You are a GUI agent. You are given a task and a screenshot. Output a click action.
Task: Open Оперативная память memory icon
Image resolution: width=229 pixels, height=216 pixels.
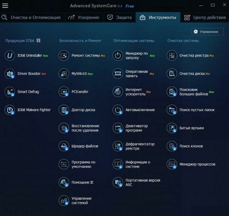point(118,74)
